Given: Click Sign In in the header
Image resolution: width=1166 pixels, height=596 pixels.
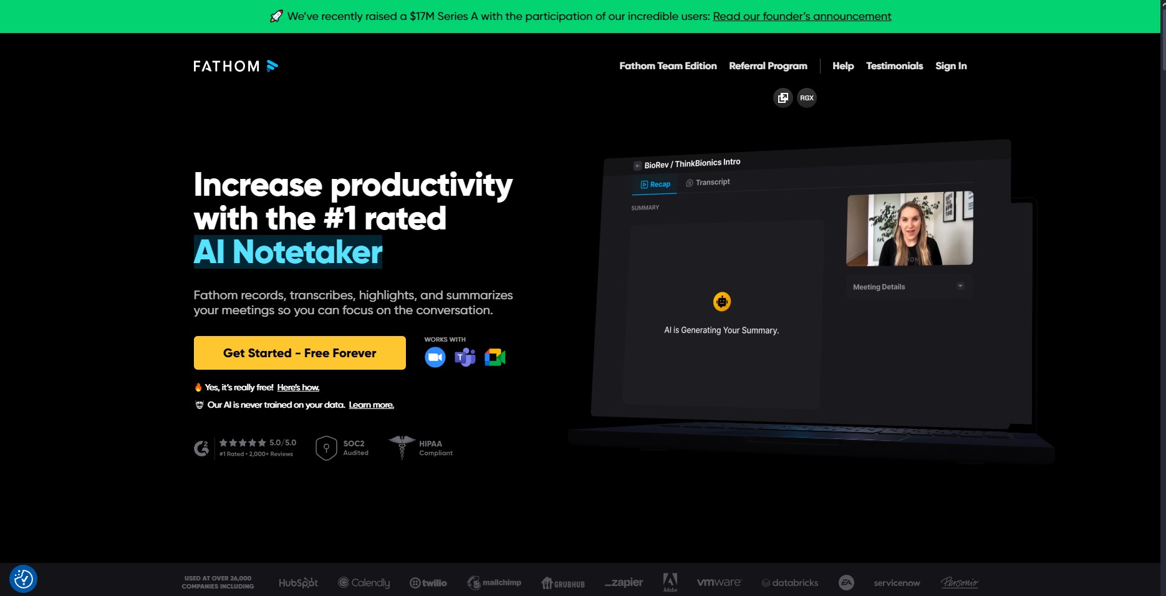Looking at the screenshot, I should [951, 66].
